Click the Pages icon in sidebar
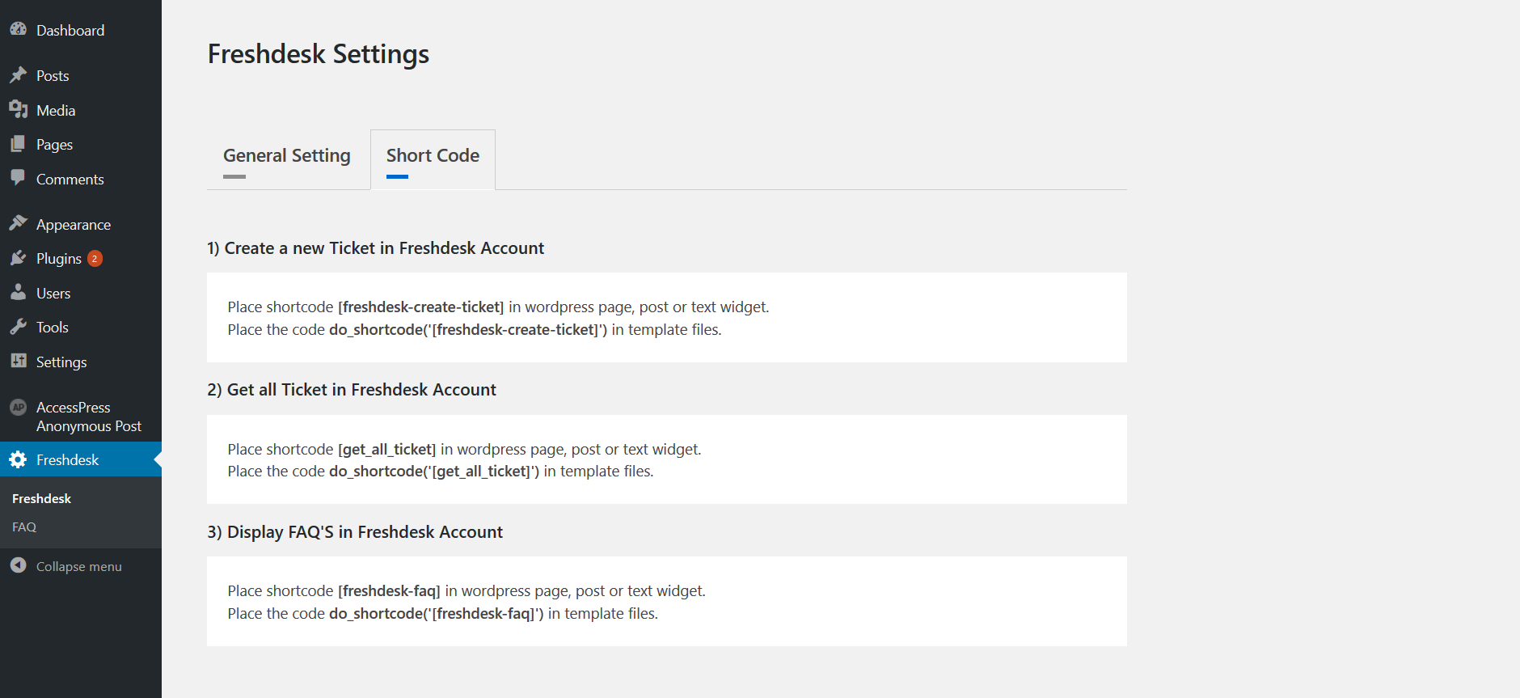Screen dimensions: 1520x698 18,144
